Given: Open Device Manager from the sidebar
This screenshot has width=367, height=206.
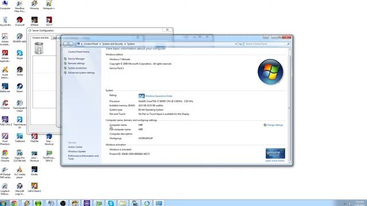Looking at the screenshot, I should tap(76, 59).
